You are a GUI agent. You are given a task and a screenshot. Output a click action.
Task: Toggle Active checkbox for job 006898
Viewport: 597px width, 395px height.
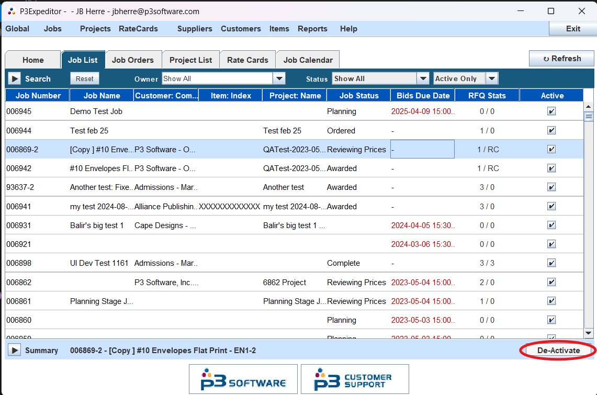tap(551, 263)
